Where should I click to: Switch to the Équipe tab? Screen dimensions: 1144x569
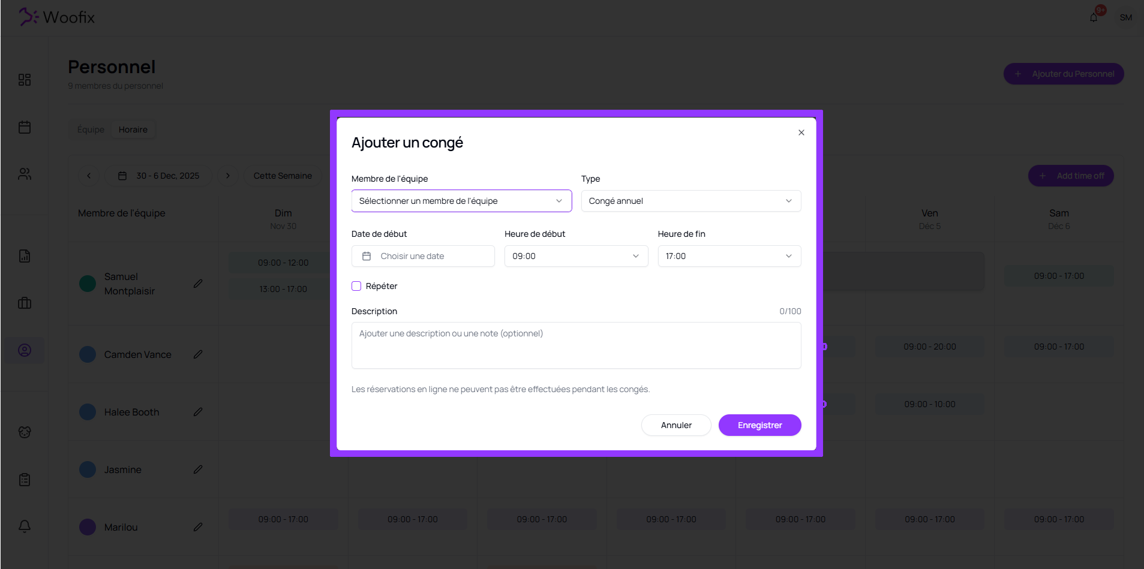click(x=91, y=130)
